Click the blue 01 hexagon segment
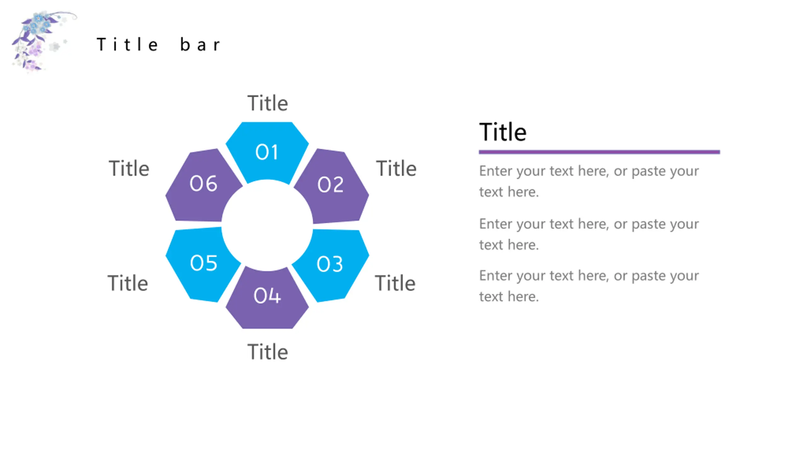Viewport: 807px width, 454px height. click(267, 153)
